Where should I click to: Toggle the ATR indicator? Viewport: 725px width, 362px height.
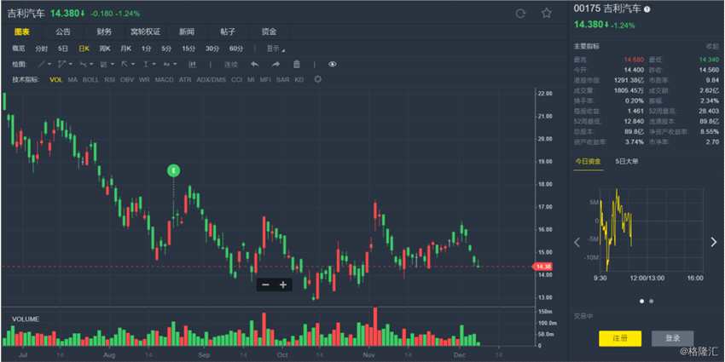click(185, 79)
